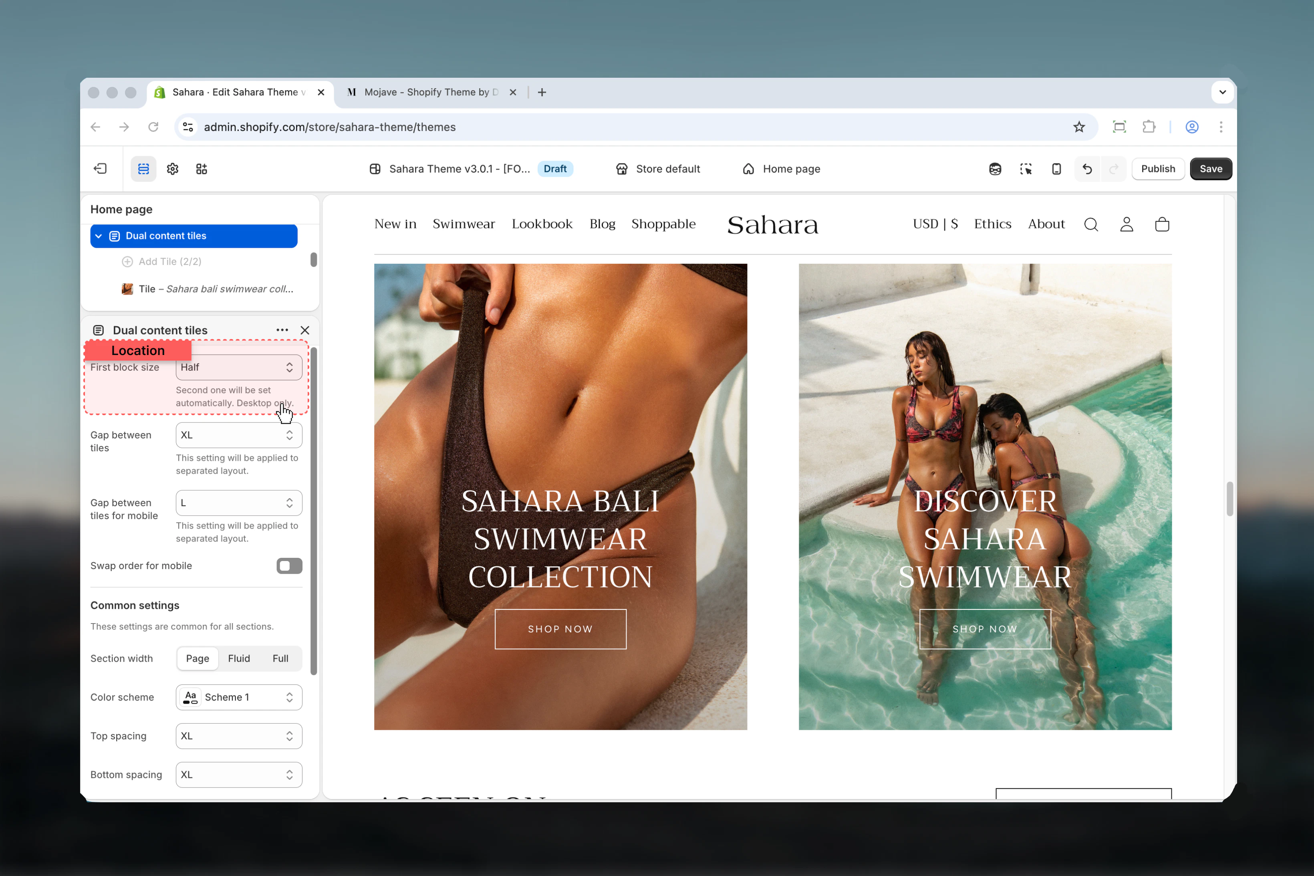Image resolution: width=1314 pixels, height=876 pixels.
Task: Open theme settings gear icon
Action: coord(173,169)
